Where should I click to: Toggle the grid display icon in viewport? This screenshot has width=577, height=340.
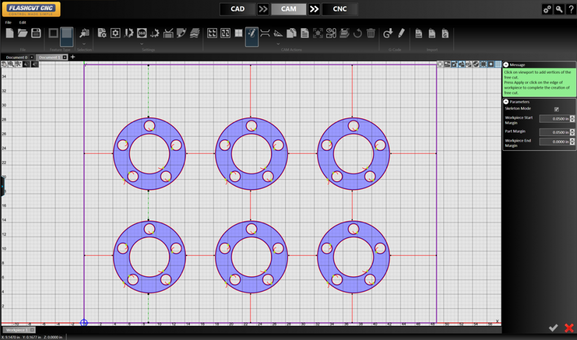point(498,64)
